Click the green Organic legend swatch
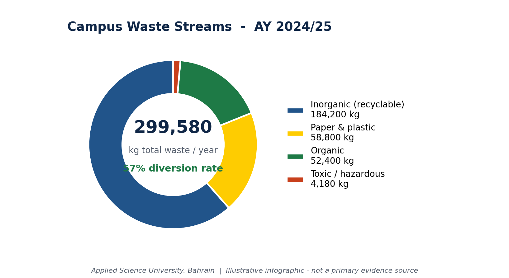 295,157
